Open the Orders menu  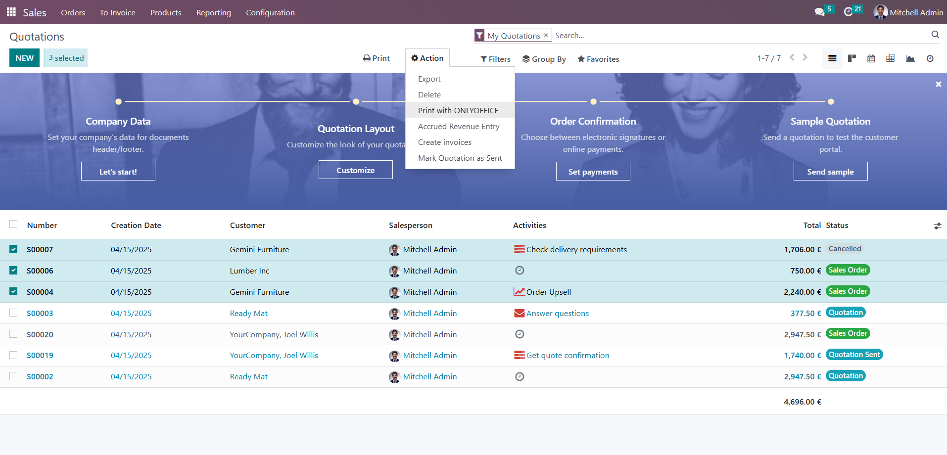(x=73, y=12)
